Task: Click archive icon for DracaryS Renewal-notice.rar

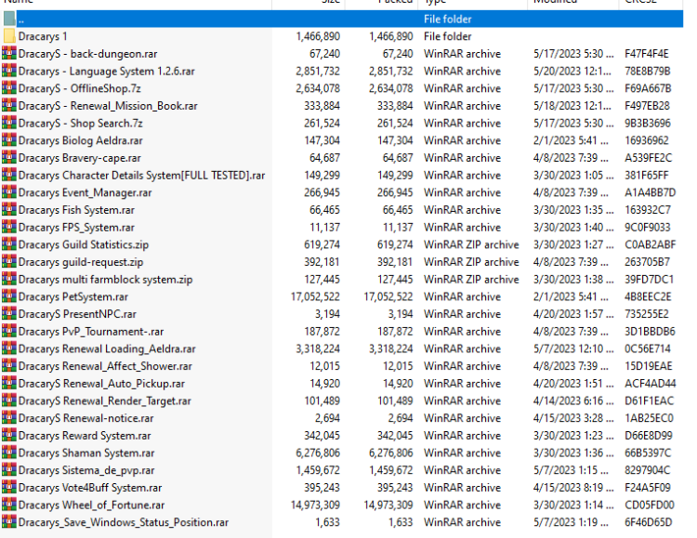Action: point(9,417)
